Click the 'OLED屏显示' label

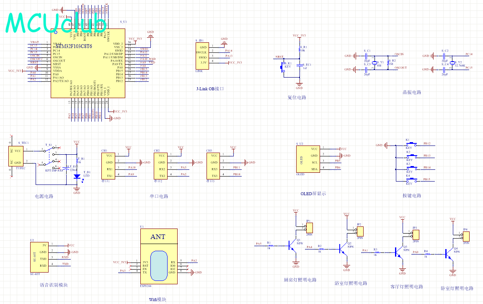tap(313, 194)
